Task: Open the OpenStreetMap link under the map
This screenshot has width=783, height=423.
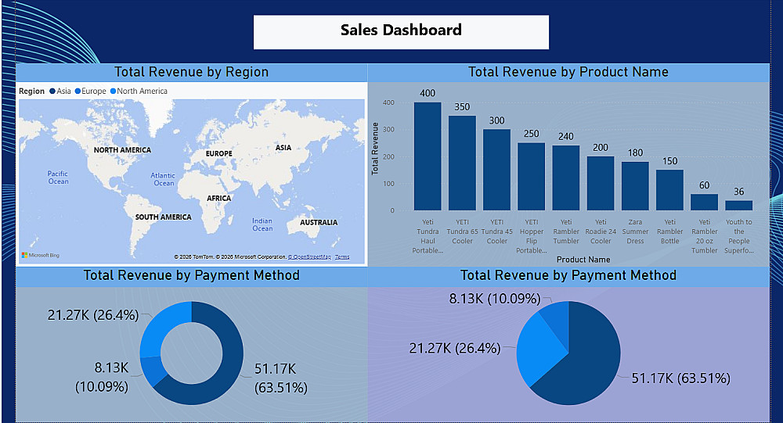Action: click(x=309, y=257)
